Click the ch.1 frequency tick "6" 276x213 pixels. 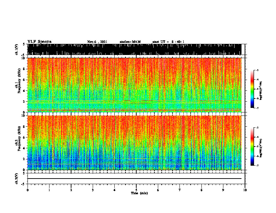(24, 80)
